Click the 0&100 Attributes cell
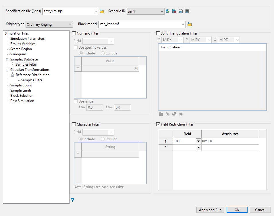The width and height of the screenshot is (274, 216). 230,141
